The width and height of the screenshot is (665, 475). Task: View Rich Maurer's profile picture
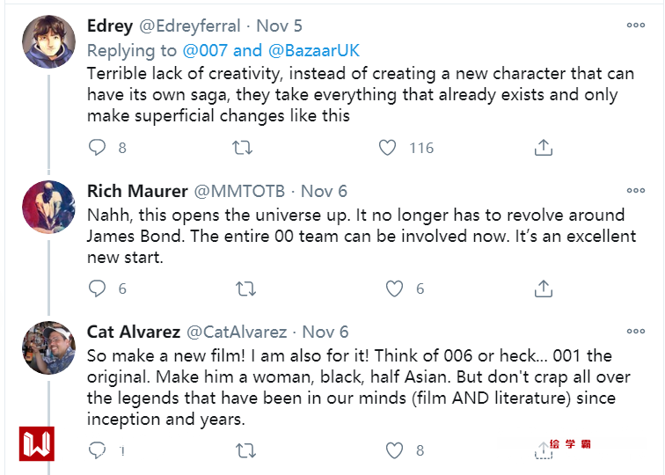[x=48, y=208]
